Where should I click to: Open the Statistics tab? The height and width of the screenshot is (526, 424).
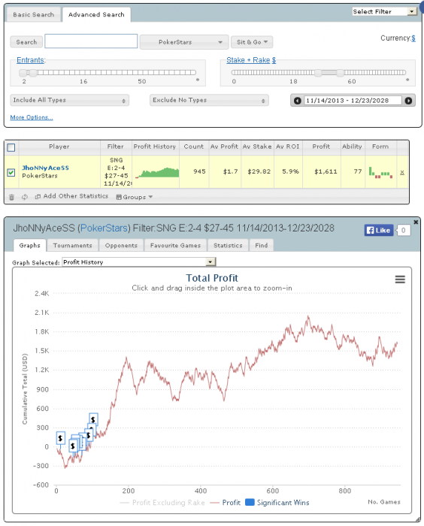[228, 245]
